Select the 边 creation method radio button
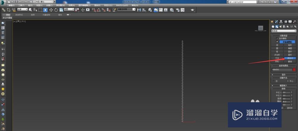 (x=274, y=81)
